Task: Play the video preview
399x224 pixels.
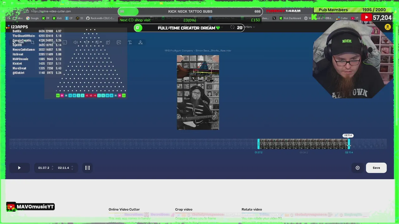Action: (19, 168)
